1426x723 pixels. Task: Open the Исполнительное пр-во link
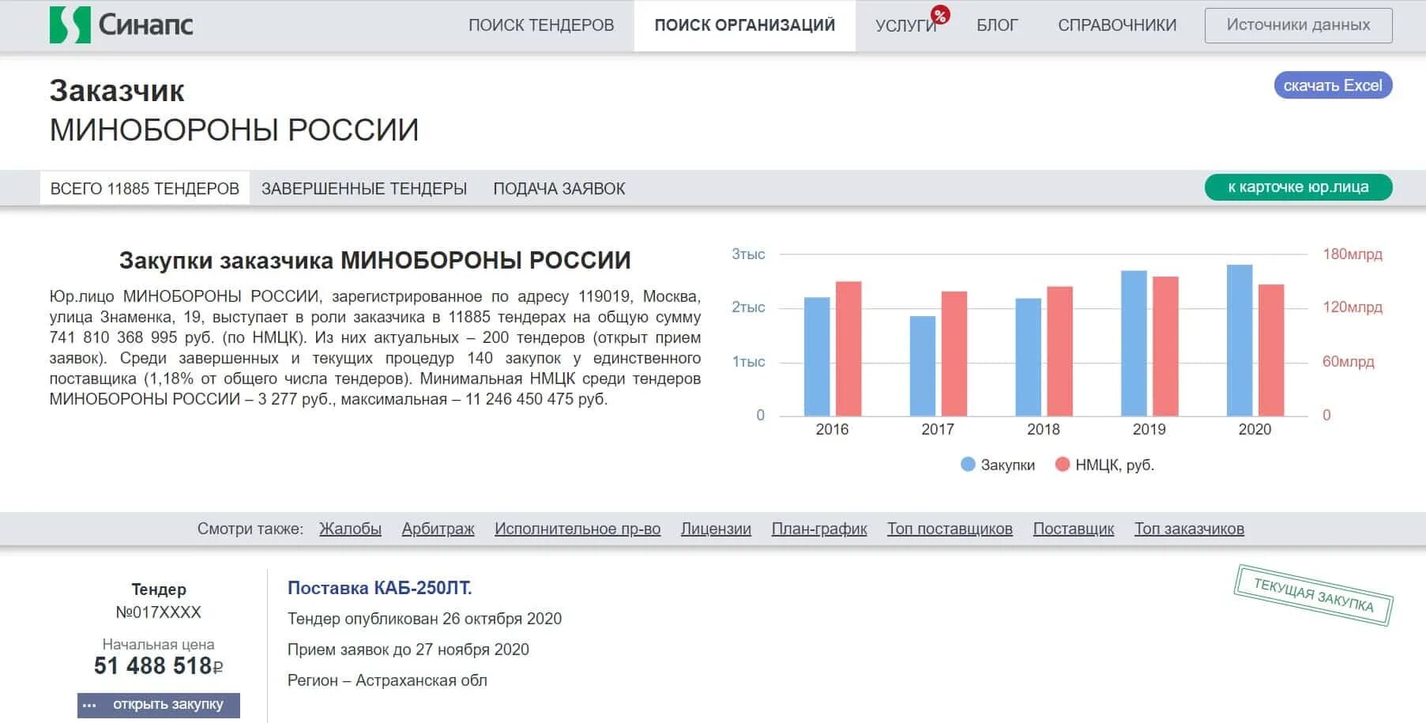click(578, 529)
